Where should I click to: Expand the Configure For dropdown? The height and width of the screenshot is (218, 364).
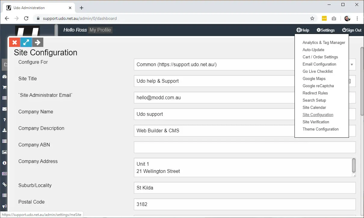[x=245, y=65]
